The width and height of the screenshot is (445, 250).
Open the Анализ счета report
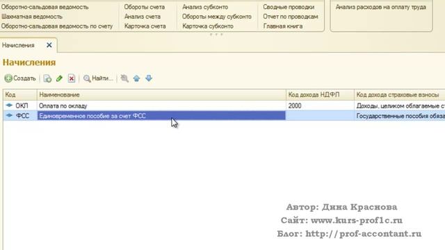click(x=143, y=17)
